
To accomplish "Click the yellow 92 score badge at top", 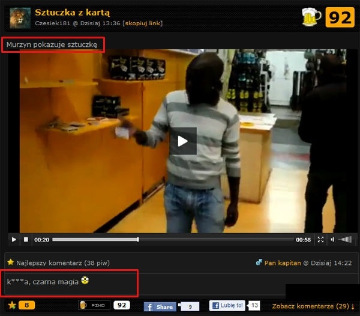I will point(339,17).
